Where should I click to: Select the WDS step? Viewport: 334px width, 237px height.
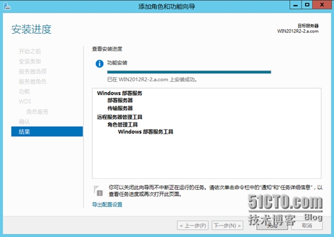click(x=25, y=101)
